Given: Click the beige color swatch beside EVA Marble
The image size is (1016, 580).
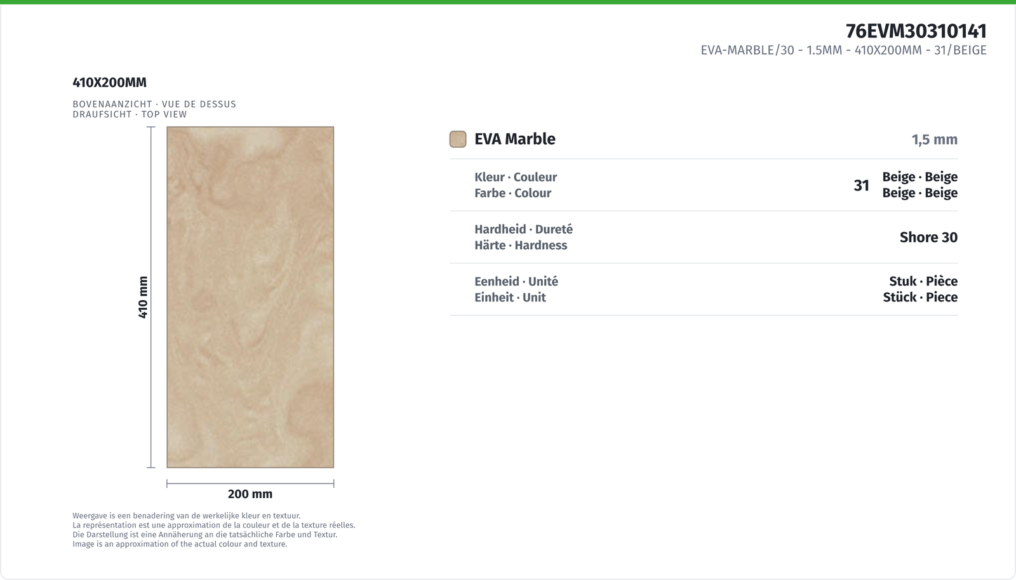Looking at the screenshot, I should tap(458, 139).
